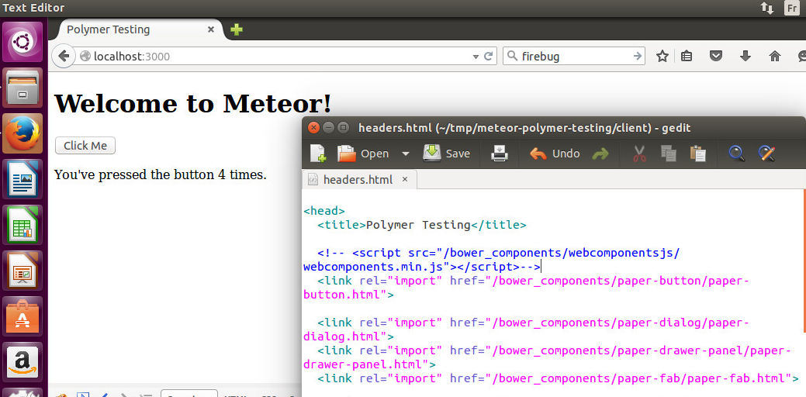806x397 pixels.
Task: Click the text "You've pressed the button 4 times."
Action: [161, 174]
